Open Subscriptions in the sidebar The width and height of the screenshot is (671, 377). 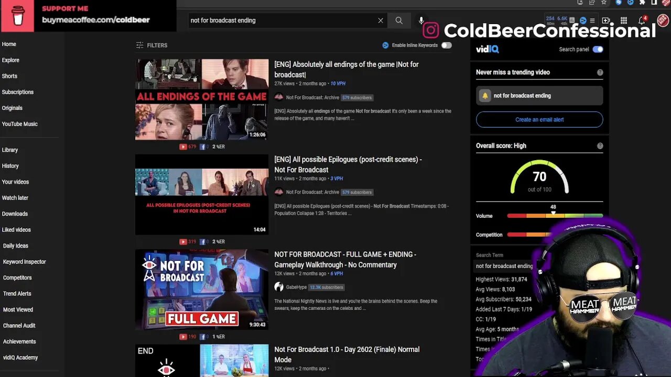18,92
